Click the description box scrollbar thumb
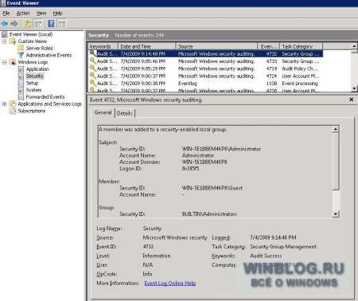 tap(336, 161)
